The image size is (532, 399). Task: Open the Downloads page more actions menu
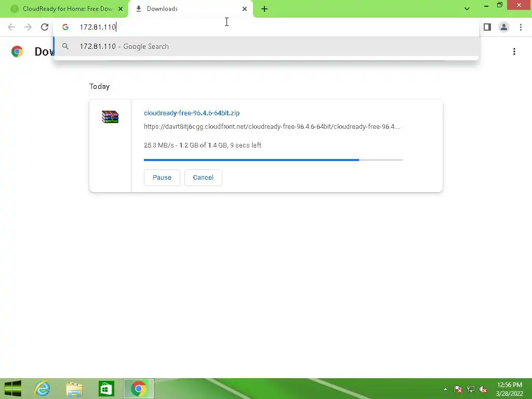tap(514, 51)
